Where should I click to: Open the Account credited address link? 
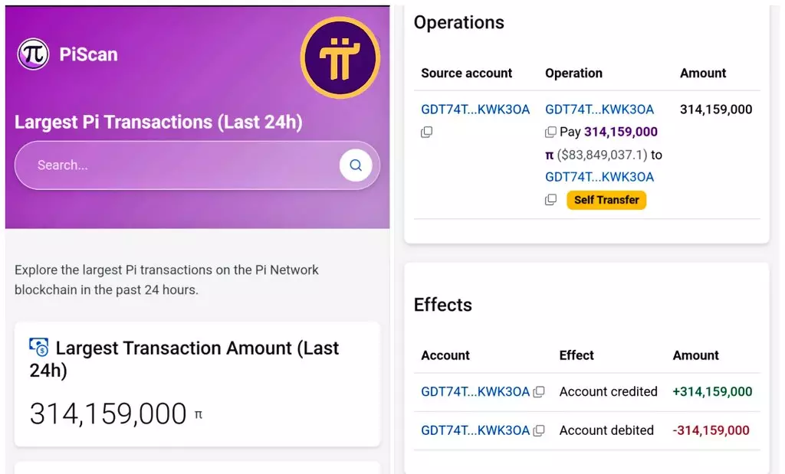[x=475, y=392]
